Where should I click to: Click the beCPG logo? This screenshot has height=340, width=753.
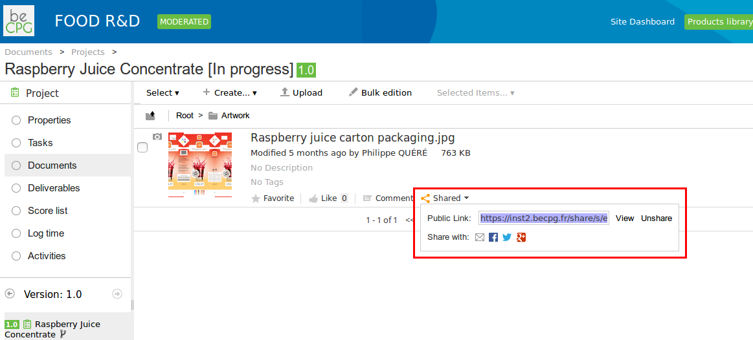point(19,21)
